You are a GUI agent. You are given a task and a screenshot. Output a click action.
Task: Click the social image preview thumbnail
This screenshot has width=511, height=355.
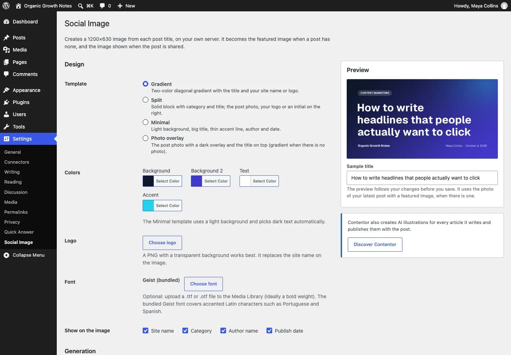(422, 119)
